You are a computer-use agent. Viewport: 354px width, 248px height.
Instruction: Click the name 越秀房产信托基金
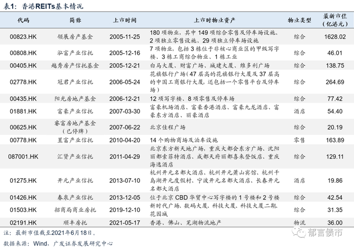click(75, 65)
